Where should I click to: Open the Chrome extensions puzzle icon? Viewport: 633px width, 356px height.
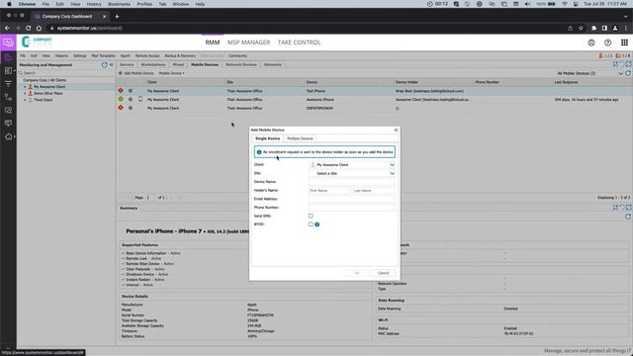593,29
